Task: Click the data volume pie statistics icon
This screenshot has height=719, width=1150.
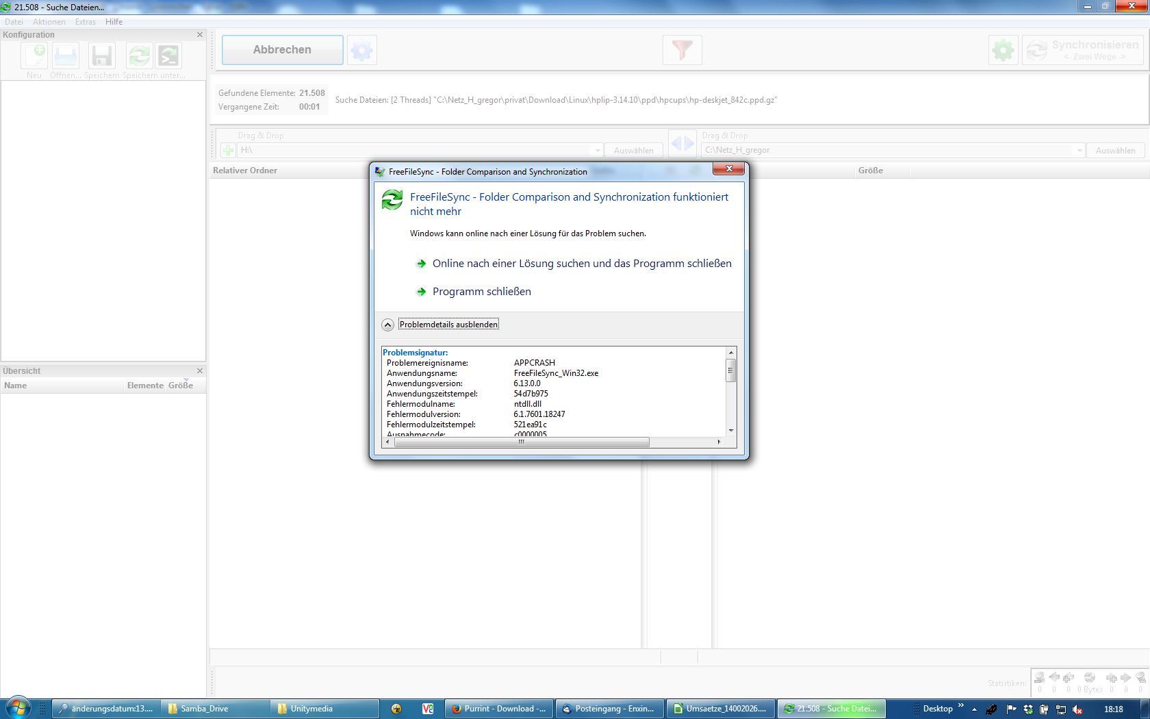Action: (1090, 678)
